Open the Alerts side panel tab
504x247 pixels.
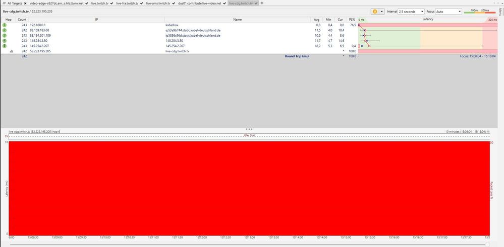pos(499,12)
